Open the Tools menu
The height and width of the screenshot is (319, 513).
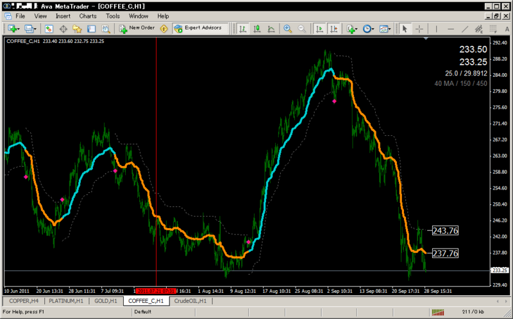(113, 16)
